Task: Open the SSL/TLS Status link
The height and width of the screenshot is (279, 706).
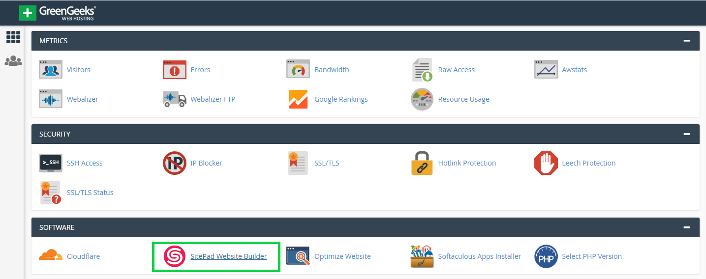Action: click(x=90, y=193)
